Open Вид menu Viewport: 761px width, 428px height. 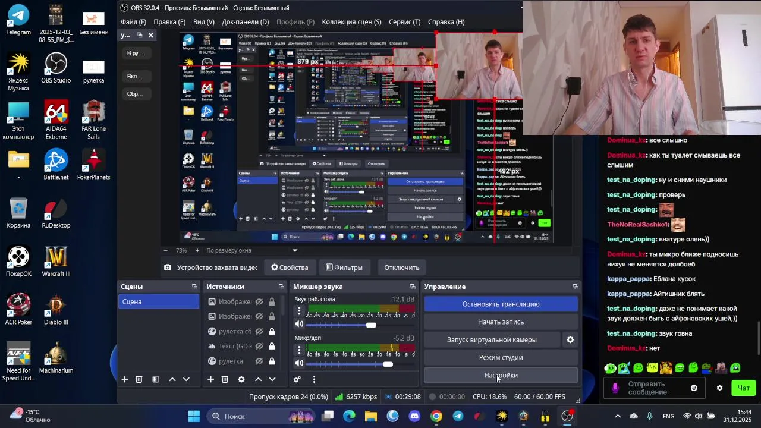(204, 22)
